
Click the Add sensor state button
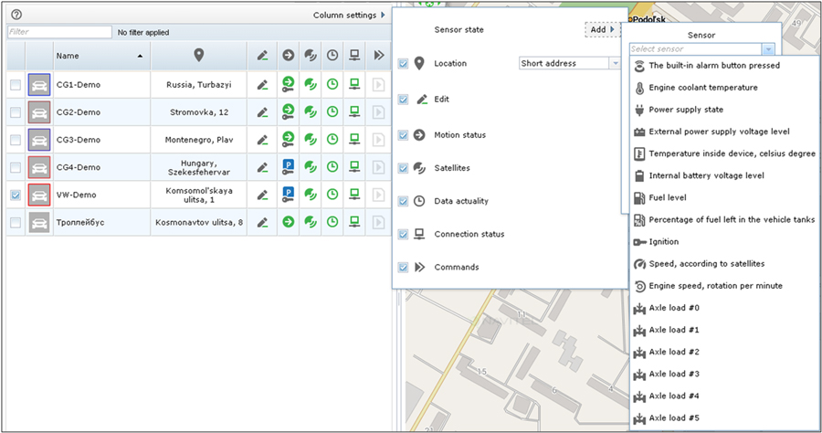point(603,30)
